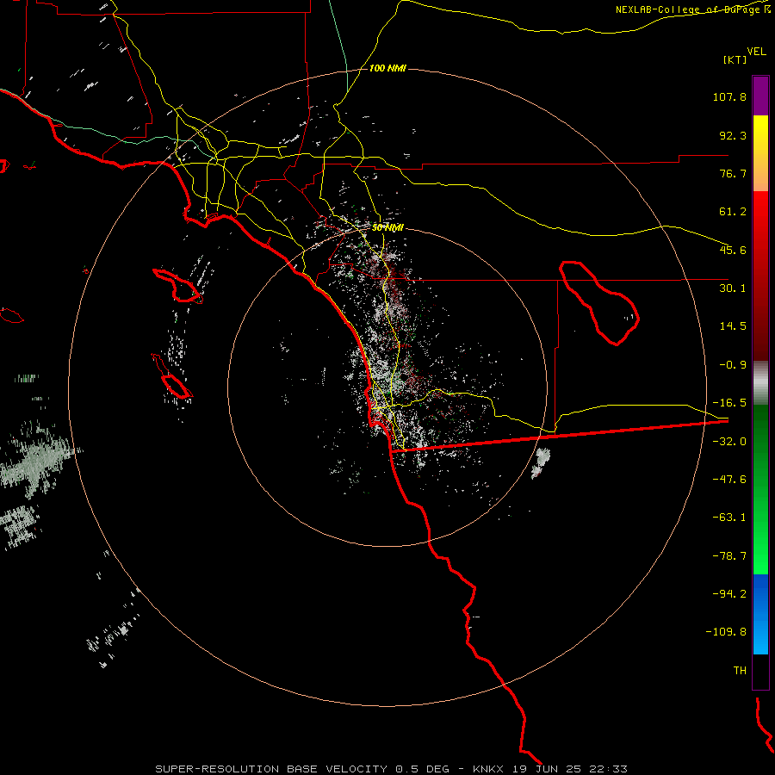Select the blue segment of velocity scale
This screenshot has width=775, height=775.
coord(760,614)
